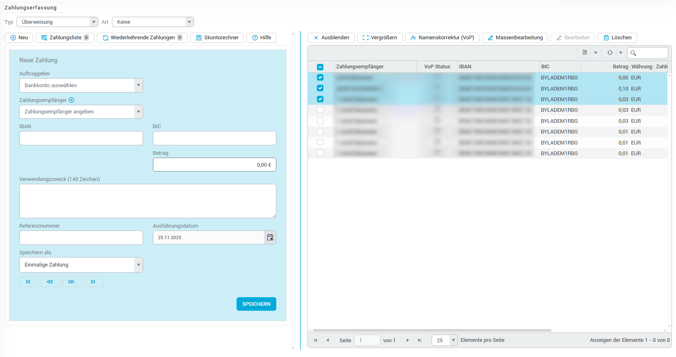
Task: Open the Zahlungsliste tab
Action: pos(65,38)
